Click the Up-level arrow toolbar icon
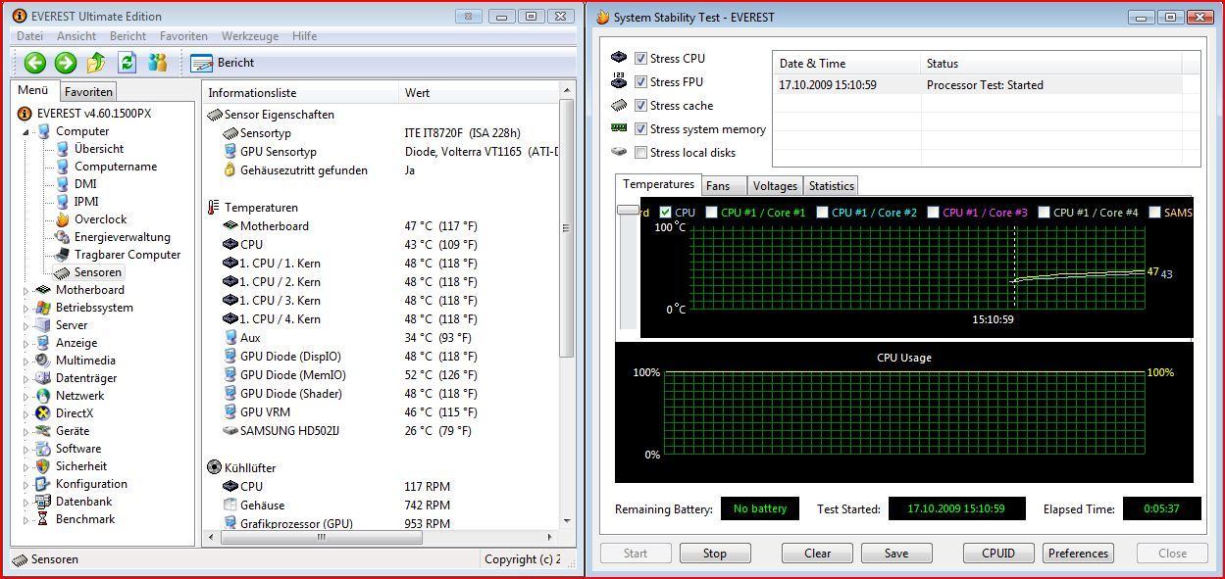 96,63
